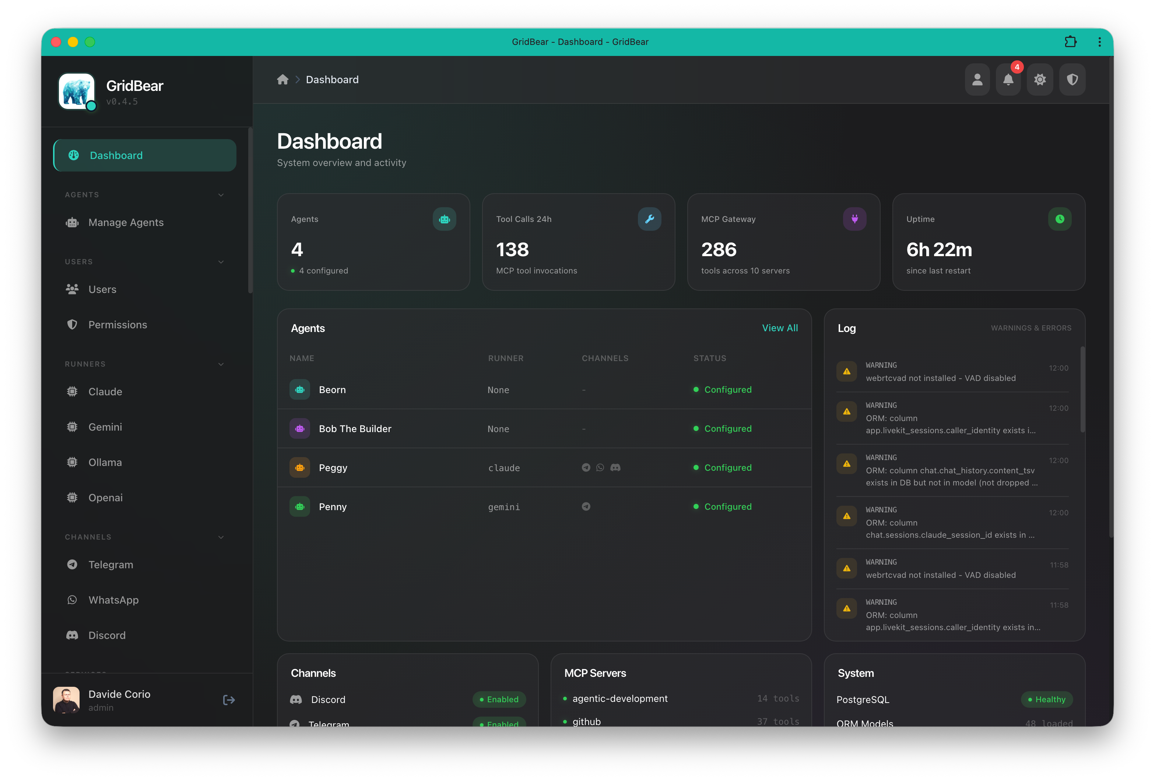The height and width of the screenshot is (781, 1155).
Task: Click the shield icon in the top bar
Action: [1072, 79]
